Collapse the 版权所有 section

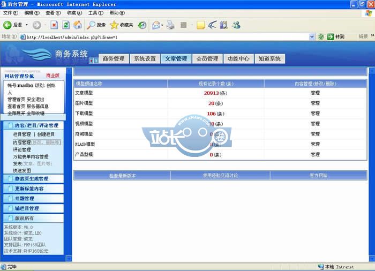click(x=34, y=218)
